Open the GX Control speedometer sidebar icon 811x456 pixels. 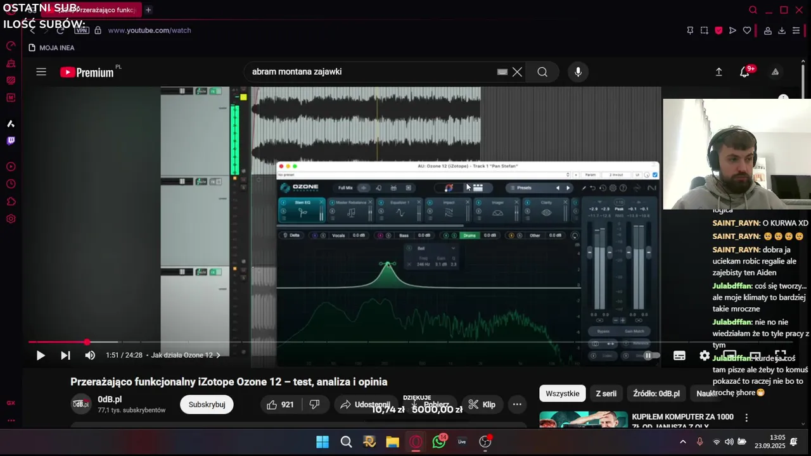(x=11, y=46)
